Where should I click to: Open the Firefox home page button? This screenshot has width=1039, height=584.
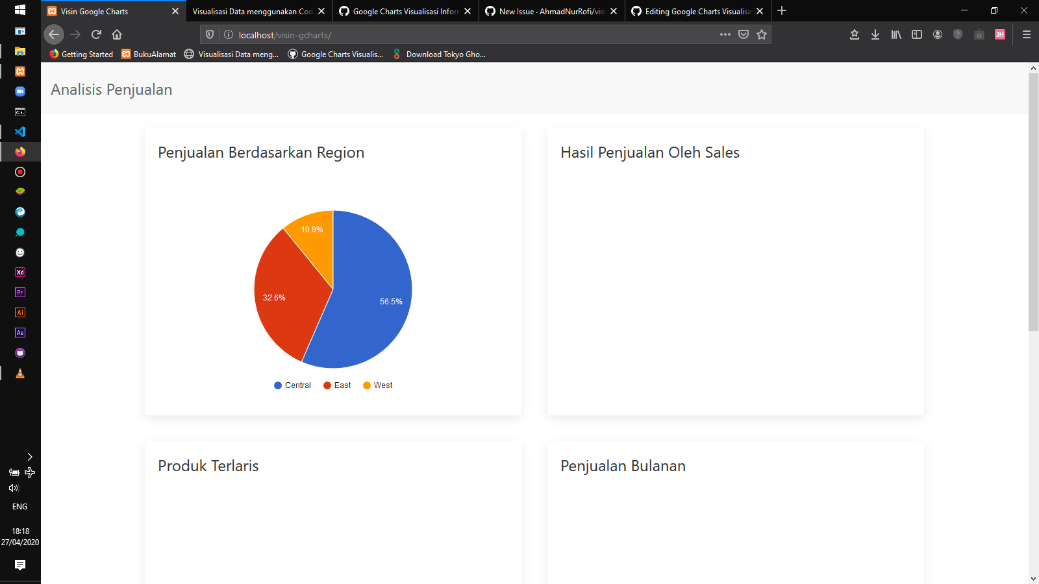[x=117, y=34]
